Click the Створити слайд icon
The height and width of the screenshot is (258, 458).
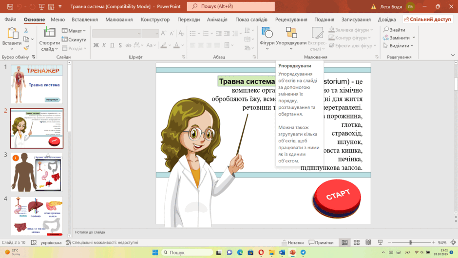[49, 33]
